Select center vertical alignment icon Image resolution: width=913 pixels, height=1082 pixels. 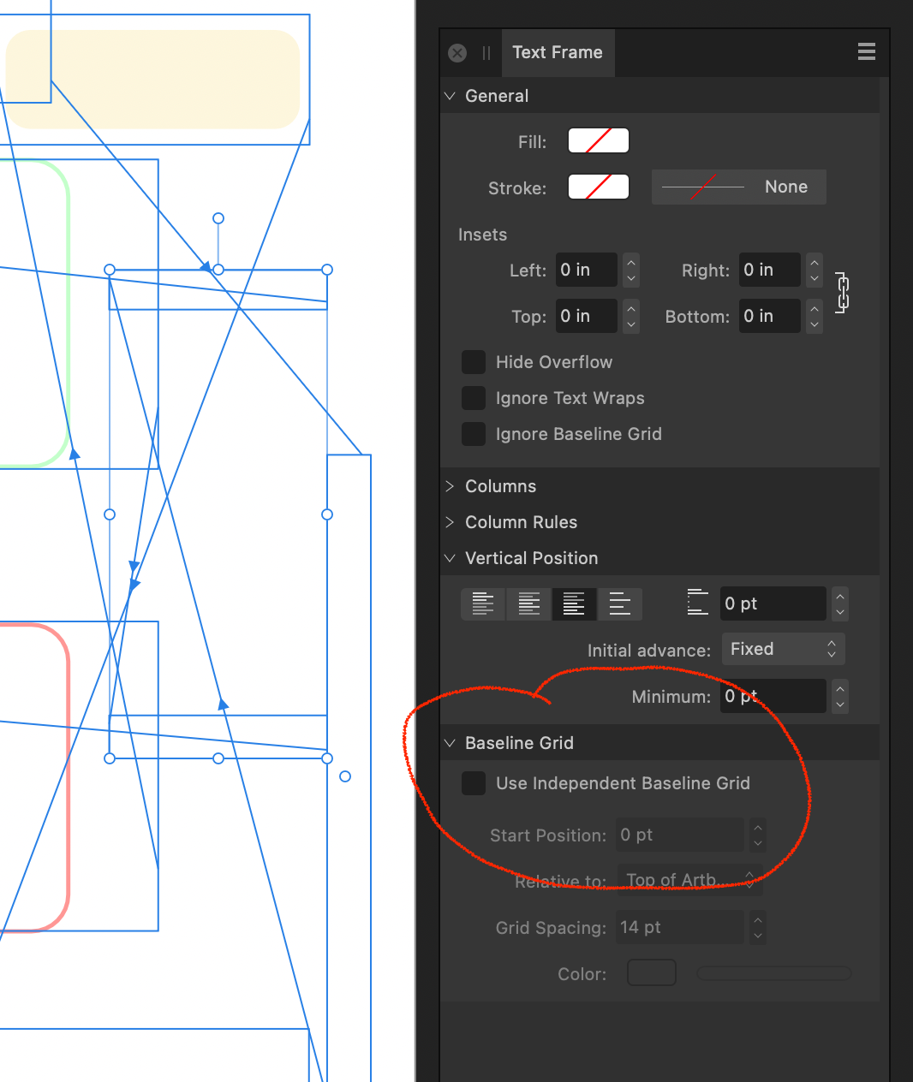pyautogui.click(x=529, y=603)
